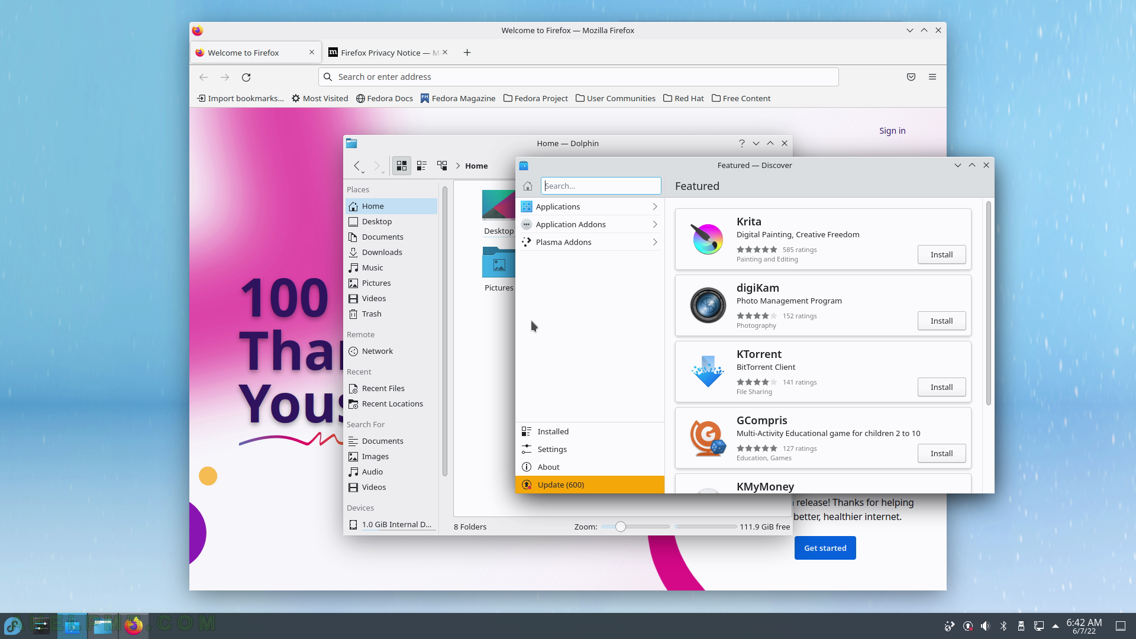Open Recent Locations in Dolphin
The image size is (1136, 639).
[391, 404]
